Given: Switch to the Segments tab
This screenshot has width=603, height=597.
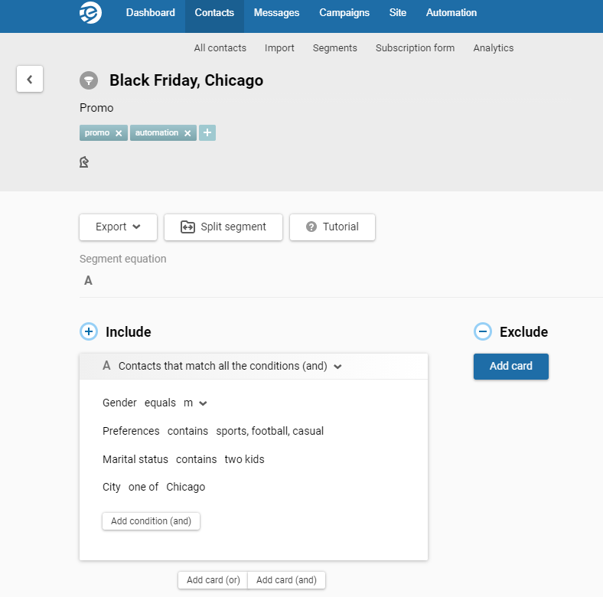Looking at the screenshot, I should pyautogui.click(x=335, y=47).
